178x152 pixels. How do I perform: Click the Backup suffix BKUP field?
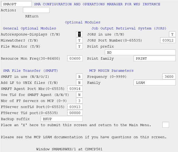[62, 119]
